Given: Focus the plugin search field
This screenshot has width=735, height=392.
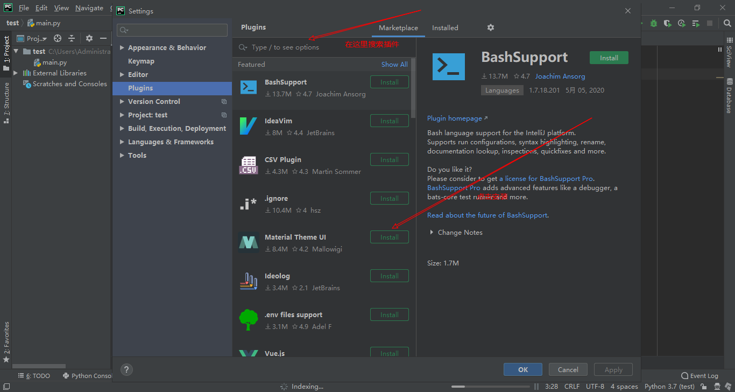Looking at the screenshot, I should pyautogui.click(x=324, y=47).
